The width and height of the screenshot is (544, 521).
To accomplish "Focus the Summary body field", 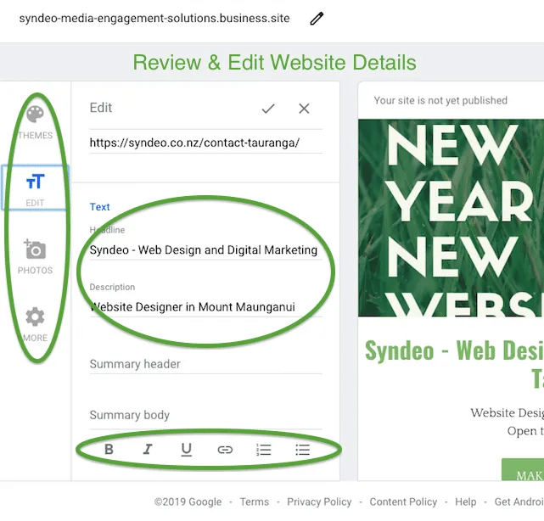I will click(205, 415).
